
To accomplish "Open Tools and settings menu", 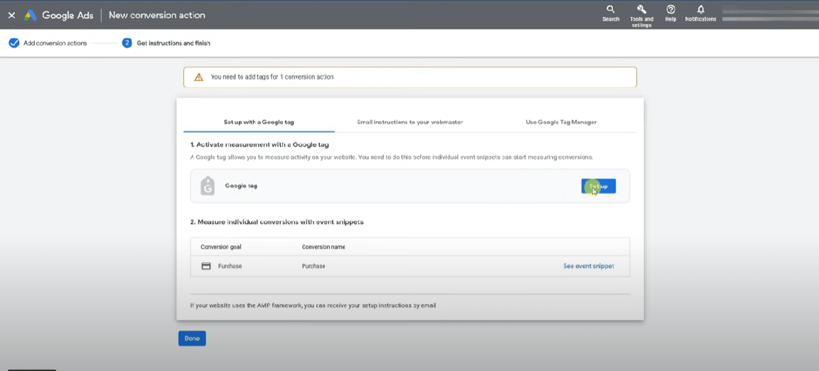I will coord(641,14).
